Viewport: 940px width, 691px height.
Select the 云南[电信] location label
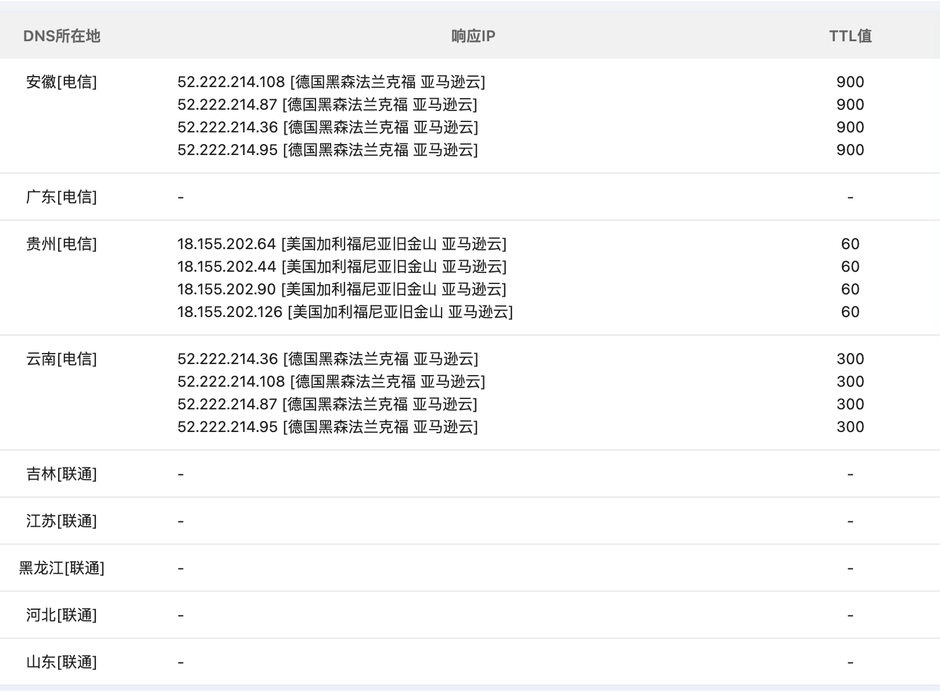[x=62, y=359]
